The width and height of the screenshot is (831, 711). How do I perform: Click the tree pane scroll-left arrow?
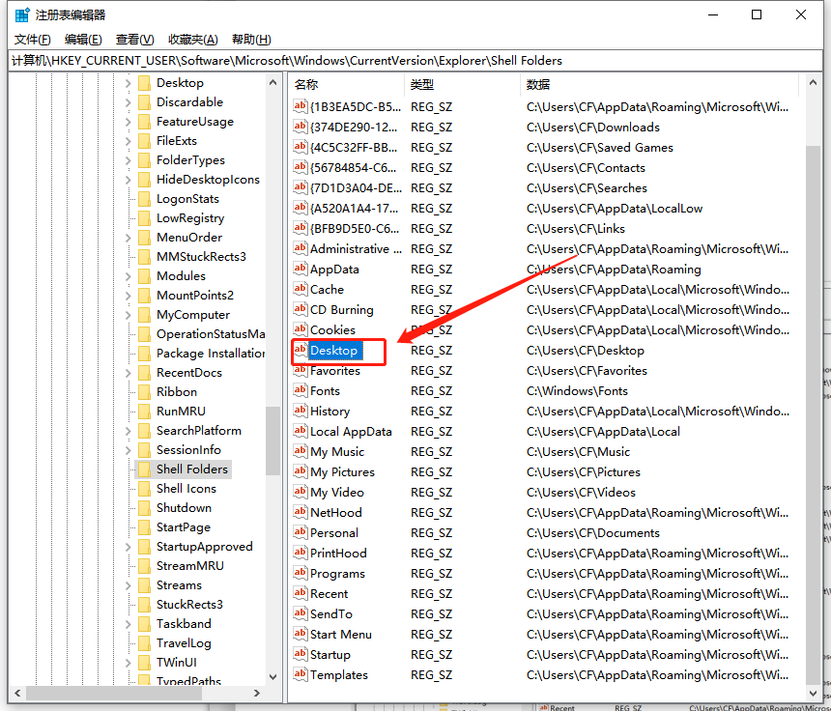point(17,693)
